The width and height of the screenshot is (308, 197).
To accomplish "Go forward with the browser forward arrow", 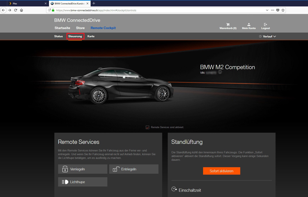I will (9, 10).
